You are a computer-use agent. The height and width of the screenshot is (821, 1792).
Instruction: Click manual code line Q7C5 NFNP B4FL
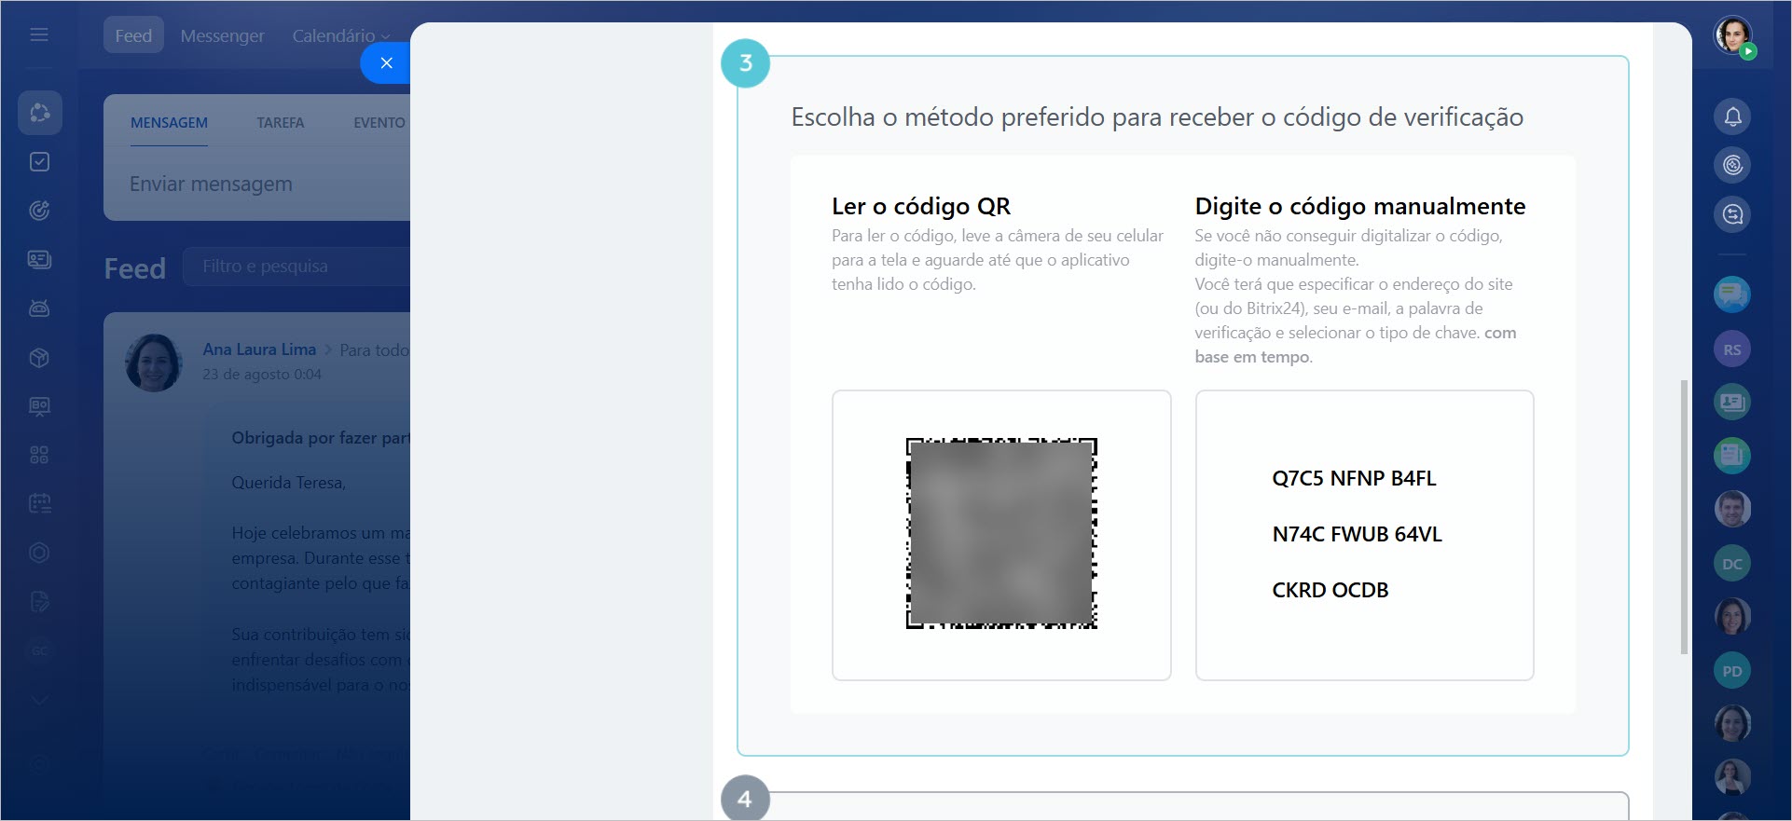point(1354,478)
